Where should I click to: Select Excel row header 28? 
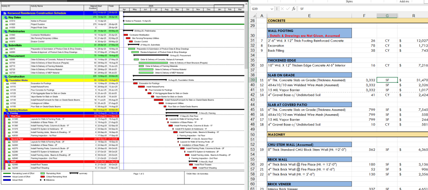click(x=252, y=21)
